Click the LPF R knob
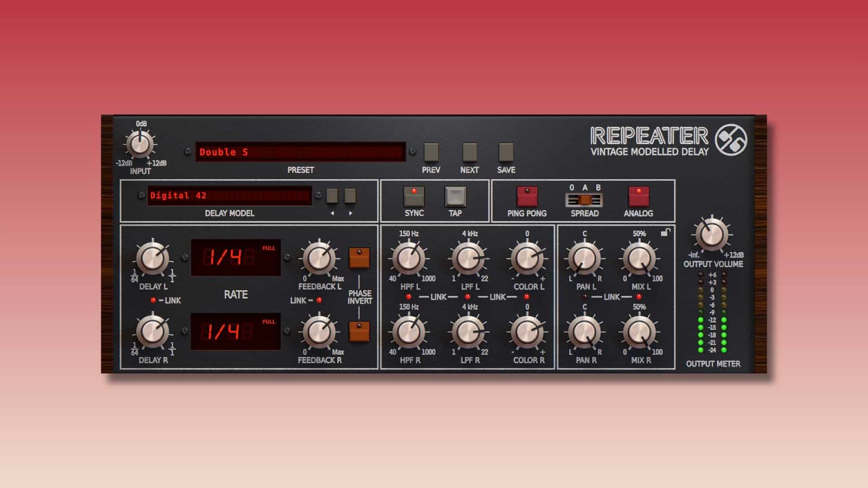 [468, 332]
